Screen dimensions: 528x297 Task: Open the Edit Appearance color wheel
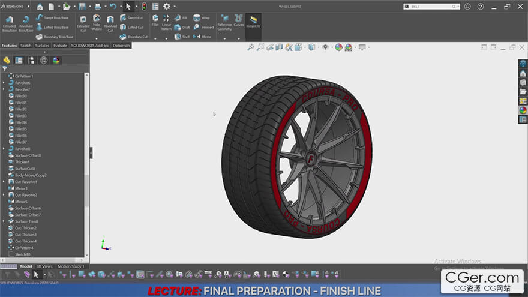[x=339, y=47]
